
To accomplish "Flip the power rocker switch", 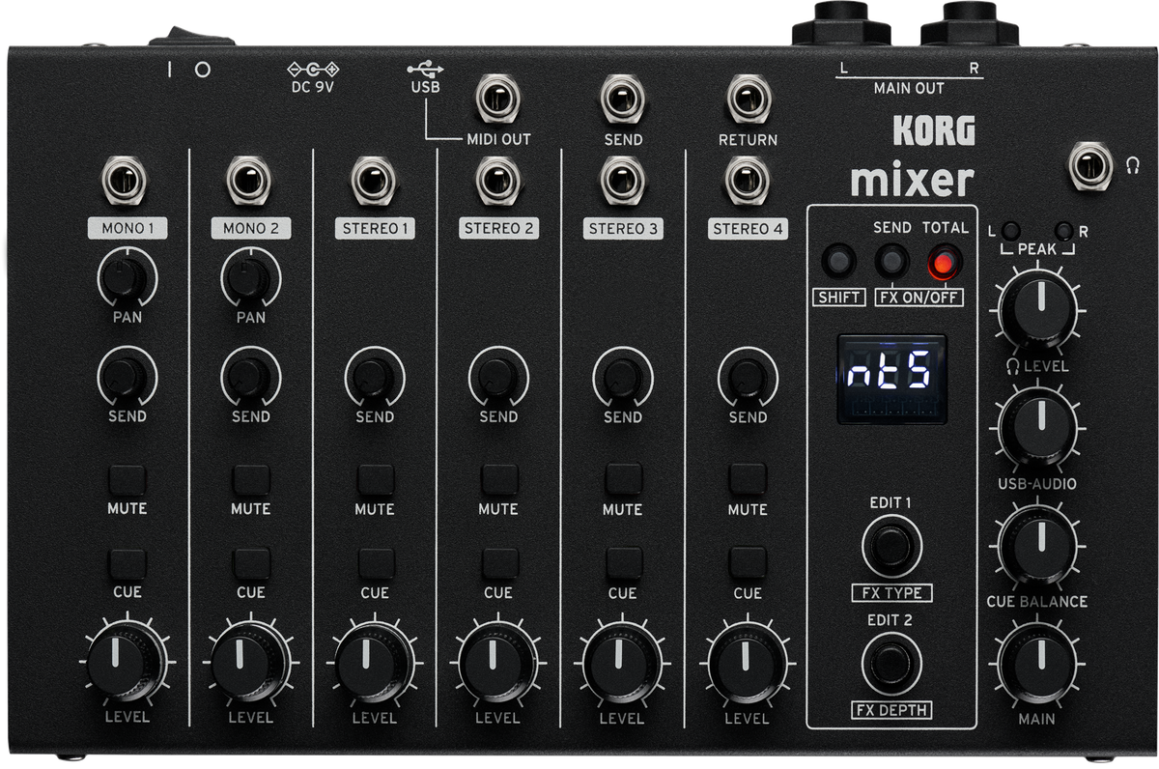I will [x=190, y=37].
